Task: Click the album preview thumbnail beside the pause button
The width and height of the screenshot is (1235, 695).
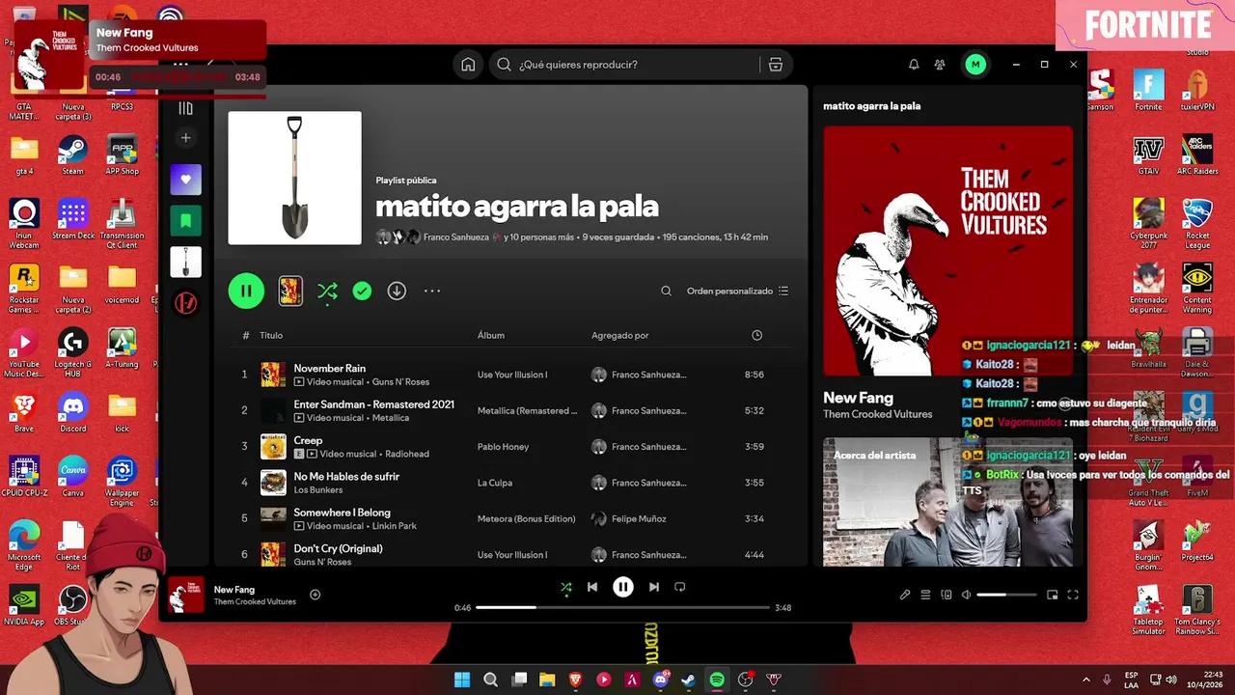Action: 290,291
